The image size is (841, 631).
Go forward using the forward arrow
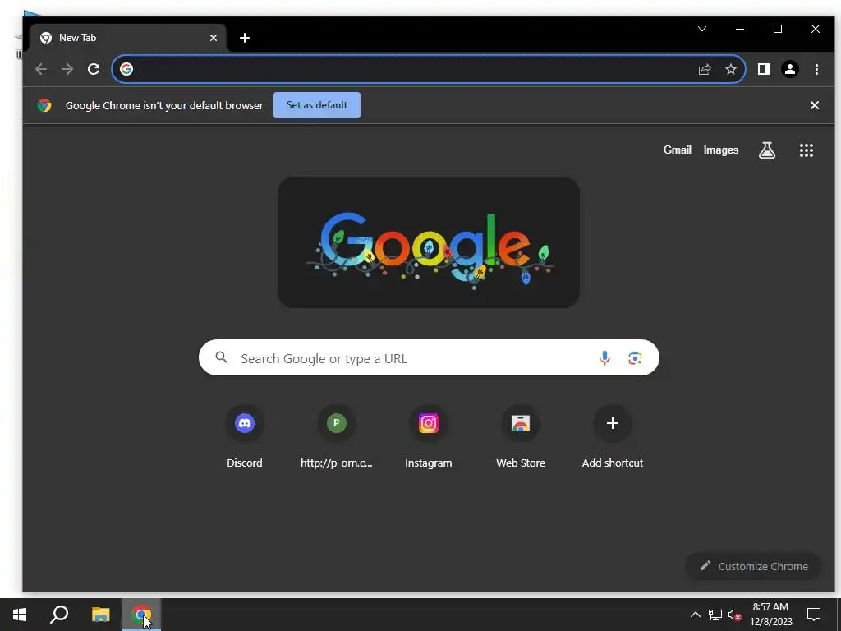click(67, 69)
